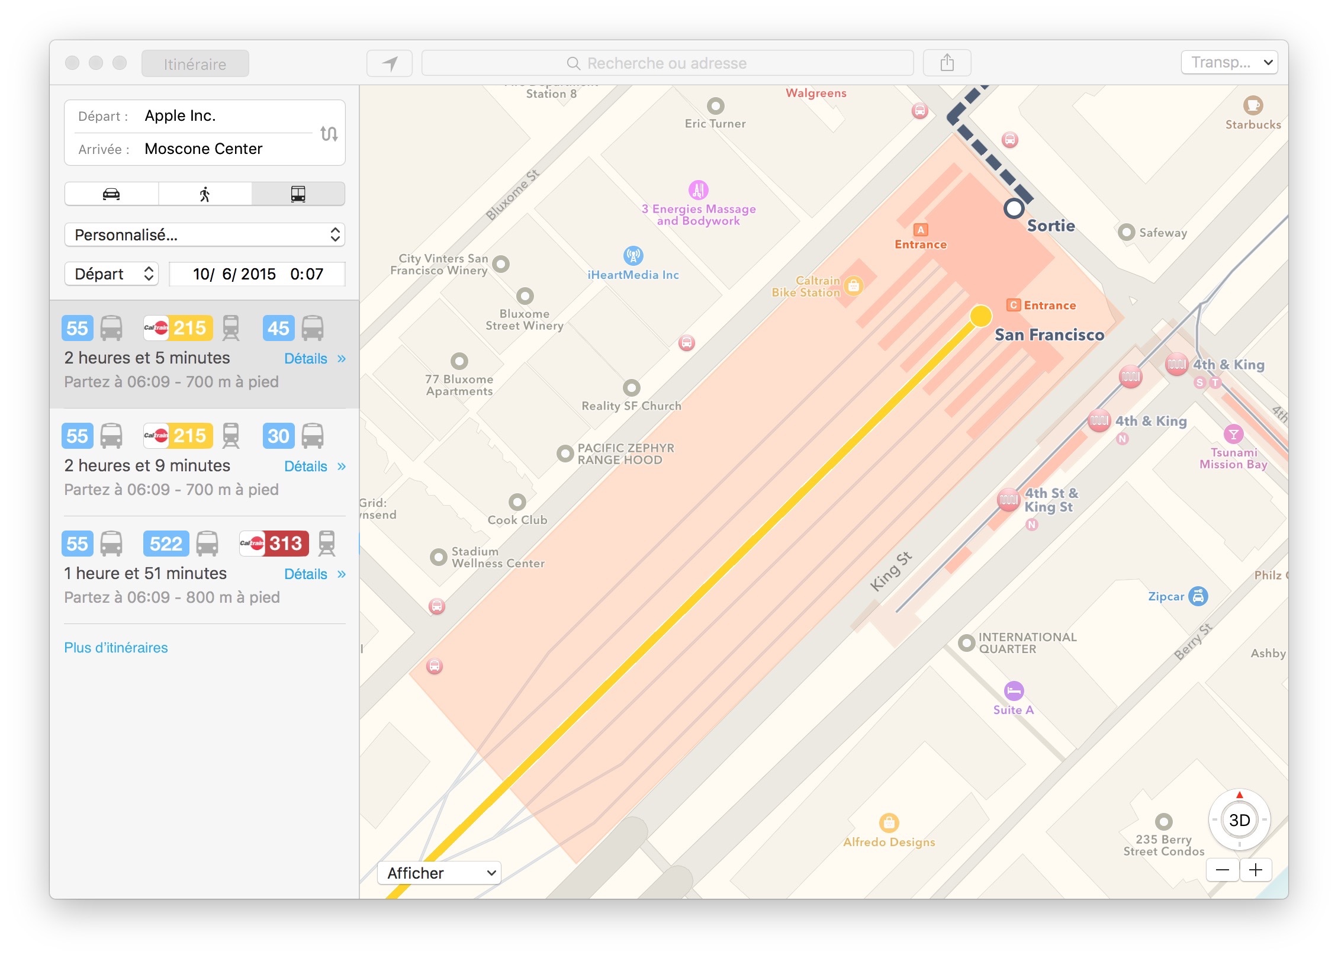Click the yellow San Francisco station dot

tap(980, 316)
